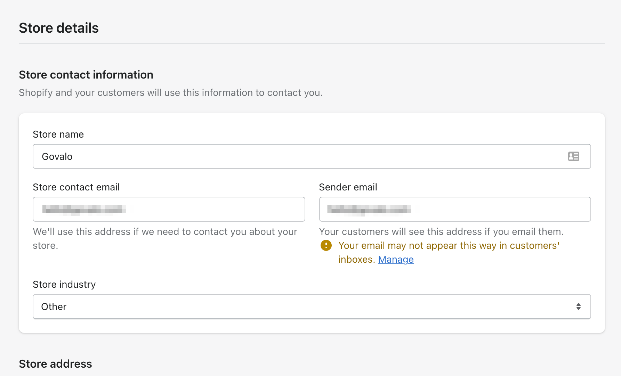Screen dimensions: 621x376
Task: Click into the Sender email field
Action: click(x=455, y=209)
